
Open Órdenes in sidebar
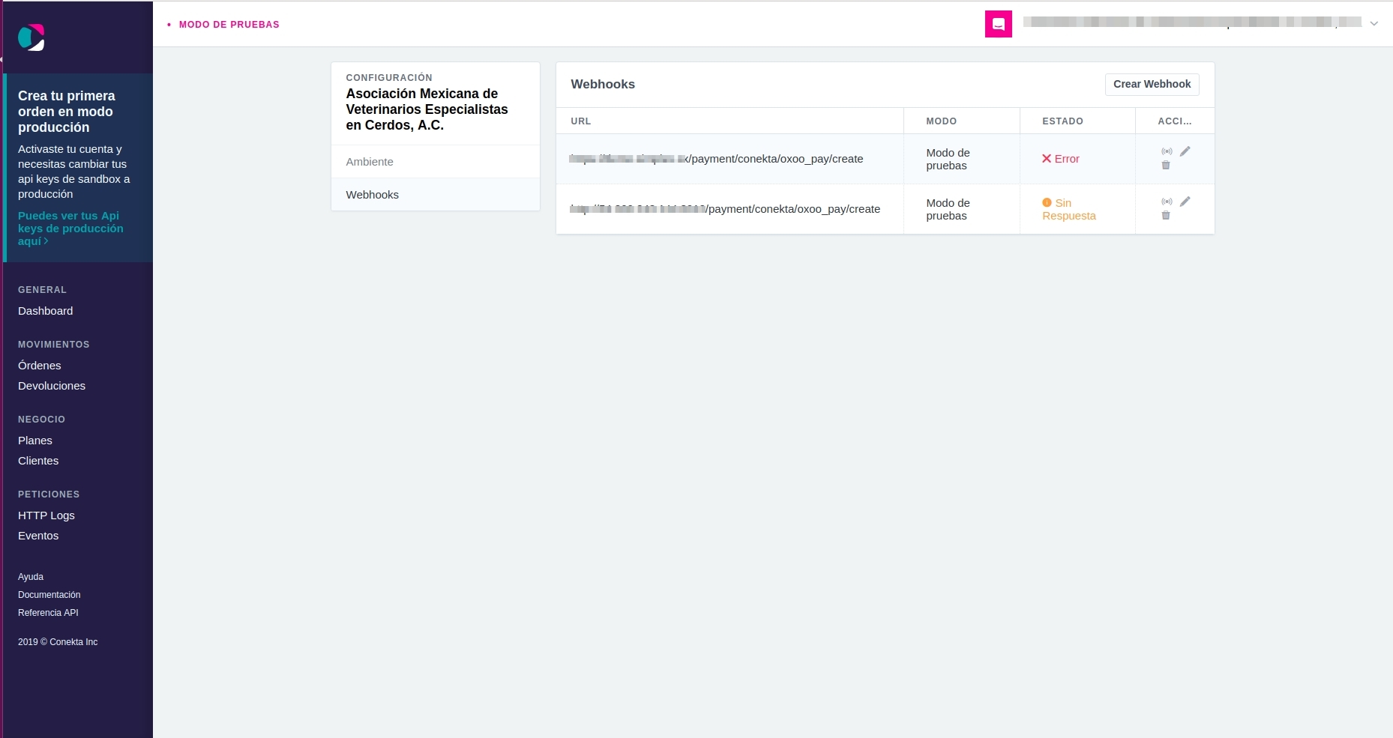click(x=40, y=366)
